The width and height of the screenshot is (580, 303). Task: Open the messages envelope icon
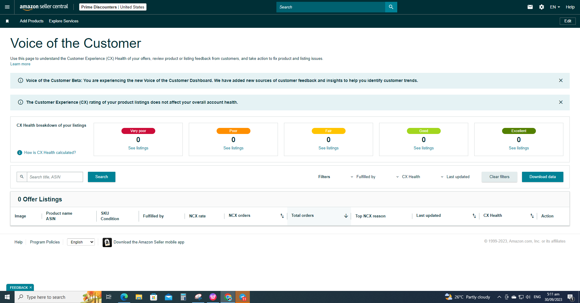click(530, 7)
